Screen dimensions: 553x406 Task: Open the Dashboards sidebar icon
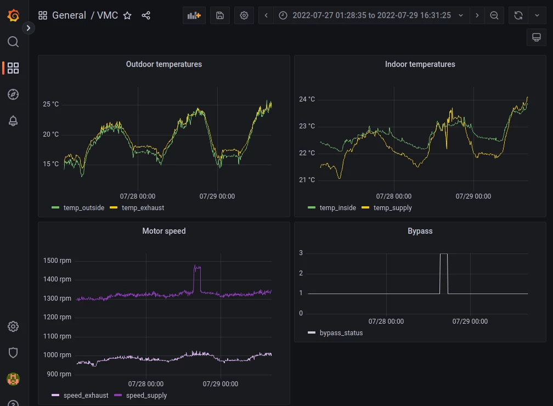[x=13, y=68]
